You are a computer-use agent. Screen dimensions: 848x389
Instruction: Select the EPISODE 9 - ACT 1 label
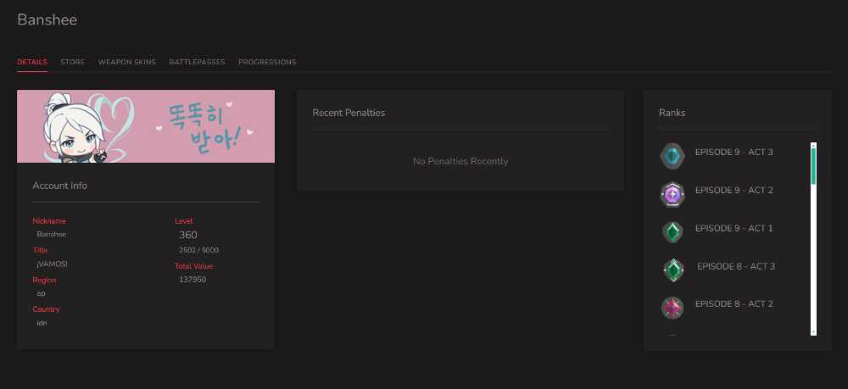click(x=734, y=229)
